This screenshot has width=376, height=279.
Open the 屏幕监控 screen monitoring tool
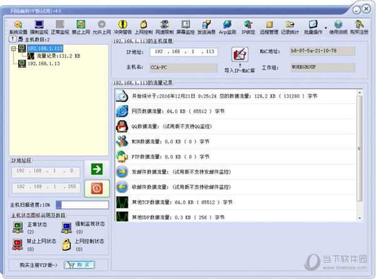pyautogui.click(x=185, y=28)
